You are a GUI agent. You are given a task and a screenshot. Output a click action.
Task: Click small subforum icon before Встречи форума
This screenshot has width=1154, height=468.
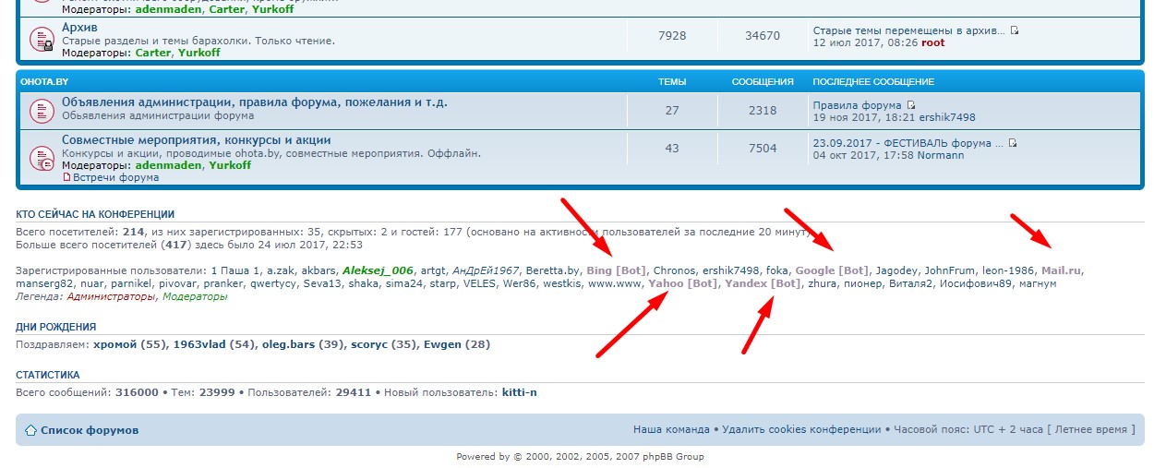pyautogui.click(x=66, y=177)
